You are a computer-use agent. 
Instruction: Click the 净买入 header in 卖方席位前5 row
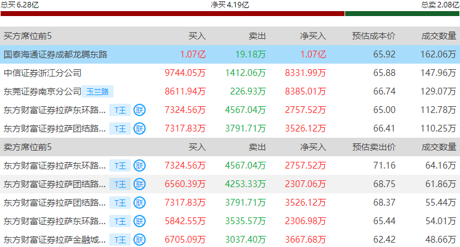click(313, 147)
